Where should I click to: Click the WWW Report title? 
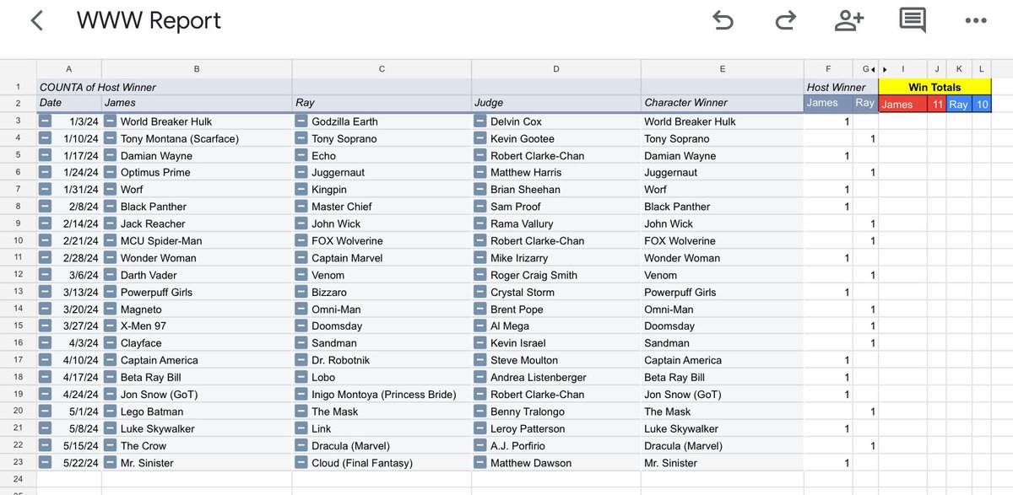pyautogui.click(x=149, y=21)
